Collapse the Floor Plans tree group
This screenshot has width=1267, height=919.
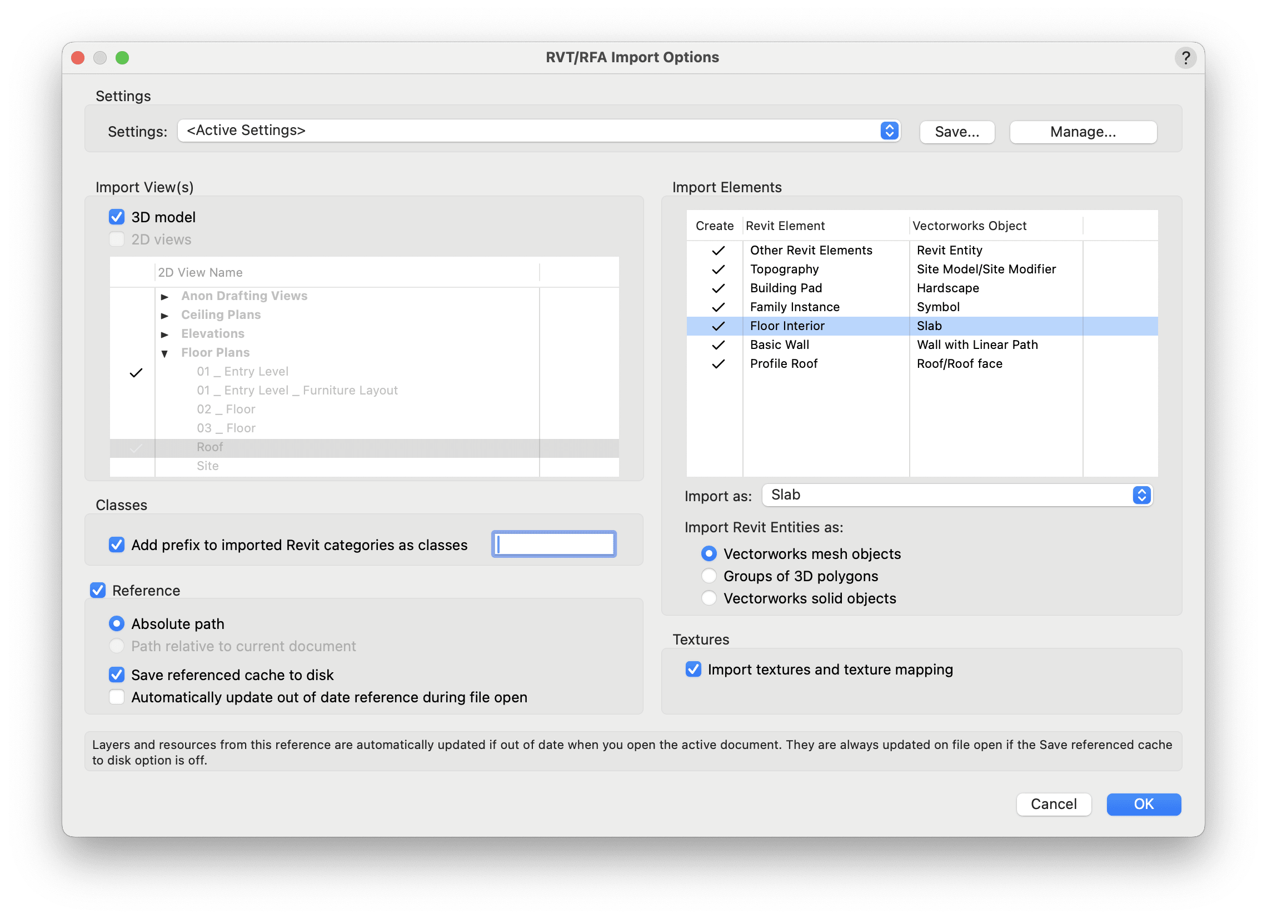pos(165,353)
